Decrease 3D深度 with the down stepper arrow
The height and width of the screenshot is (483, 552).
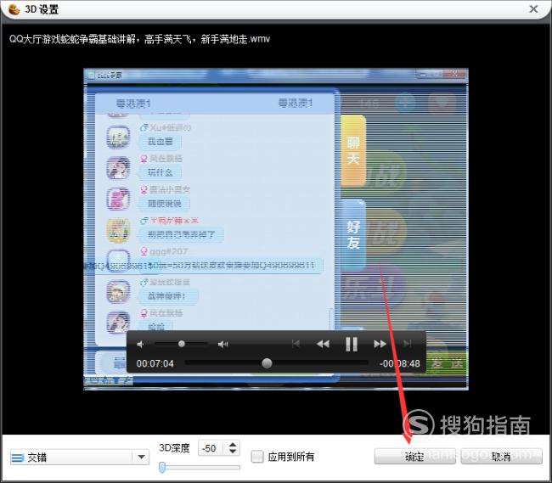point(233,452)
